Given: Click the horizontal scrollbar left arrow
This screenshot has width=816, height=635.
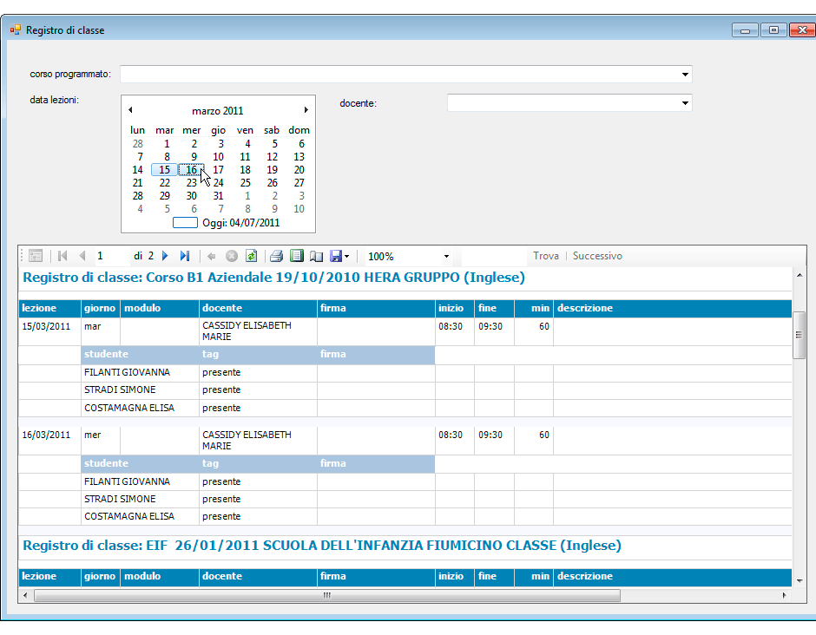Looking at the screenshot, I should pos(25,595).
